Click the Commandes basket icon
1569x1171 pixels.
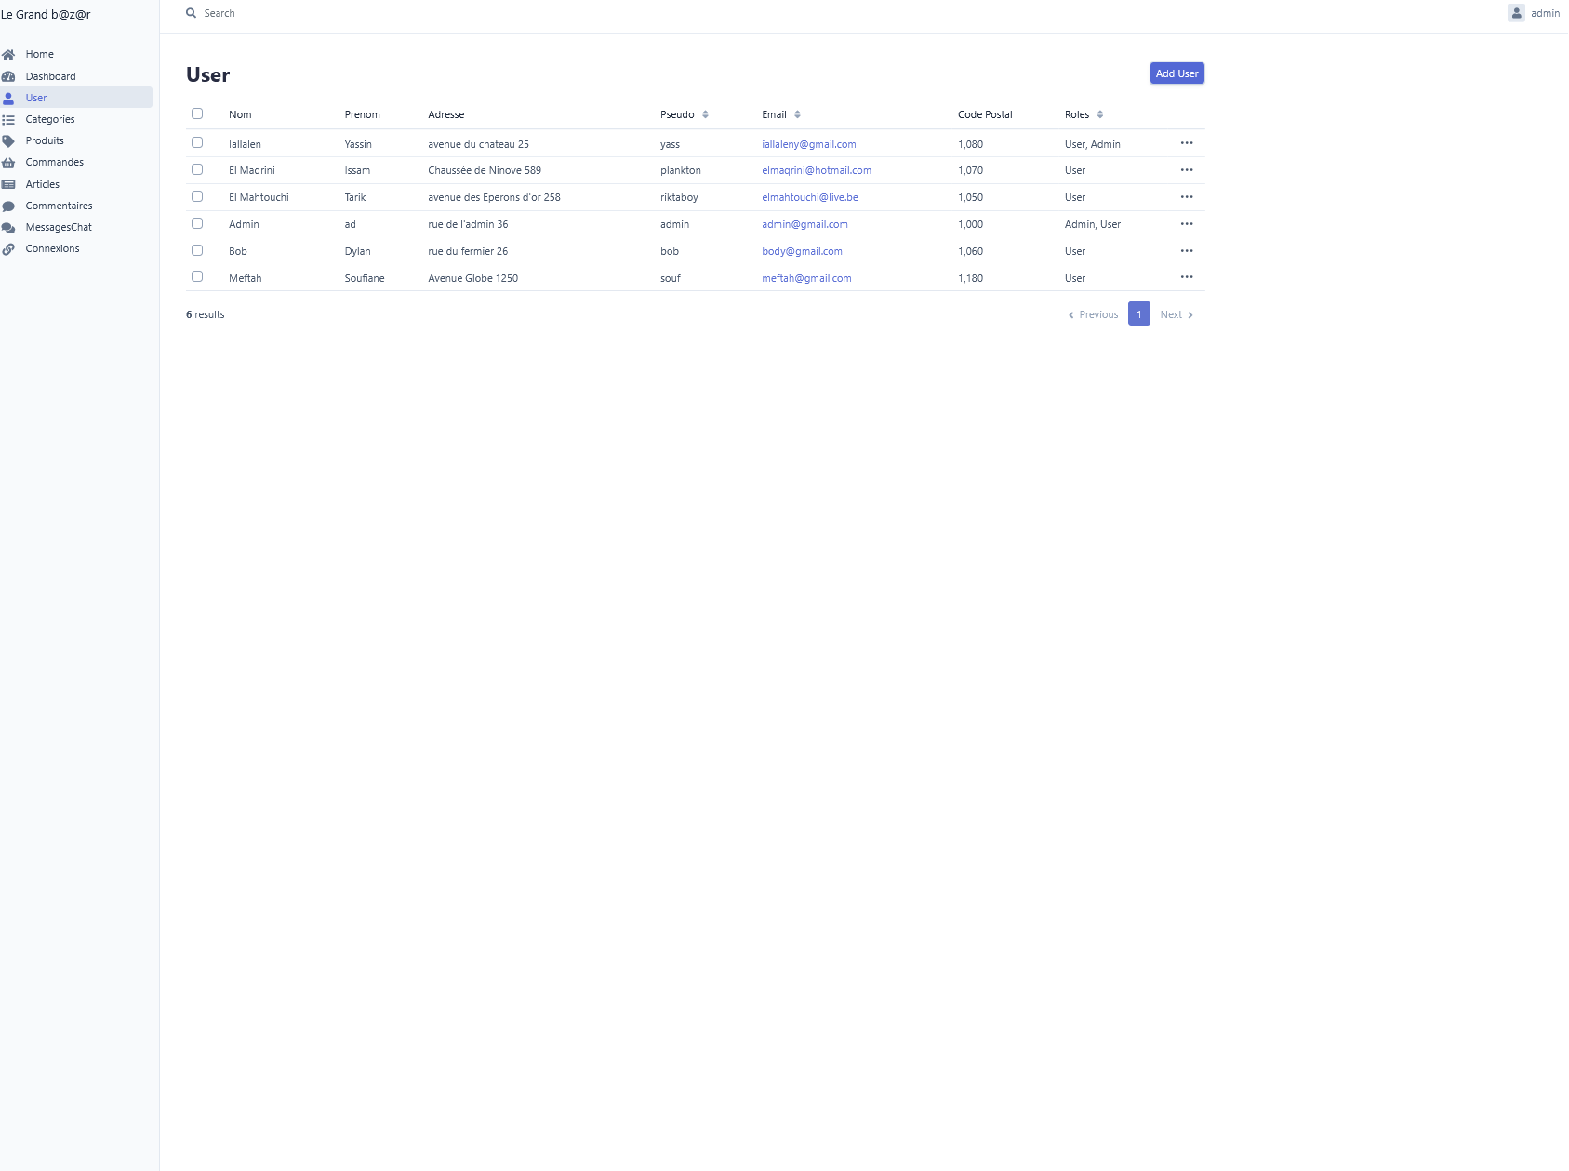click(8, 163)
